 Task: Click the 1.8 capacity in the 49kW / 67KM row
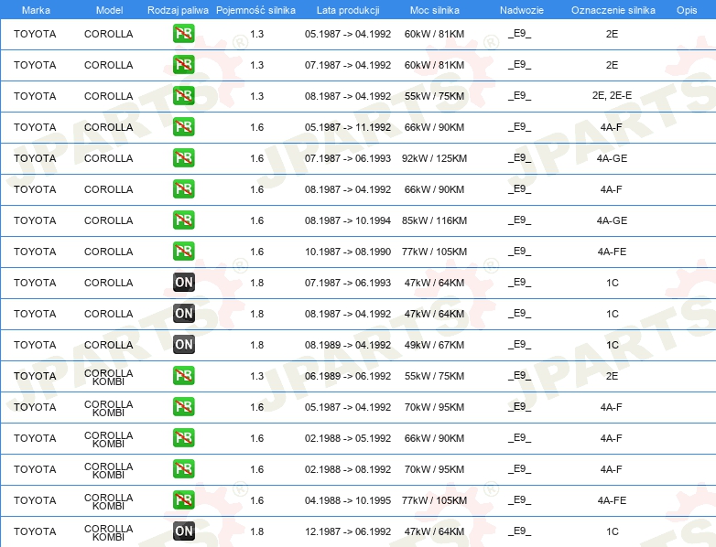click(256, 345)
